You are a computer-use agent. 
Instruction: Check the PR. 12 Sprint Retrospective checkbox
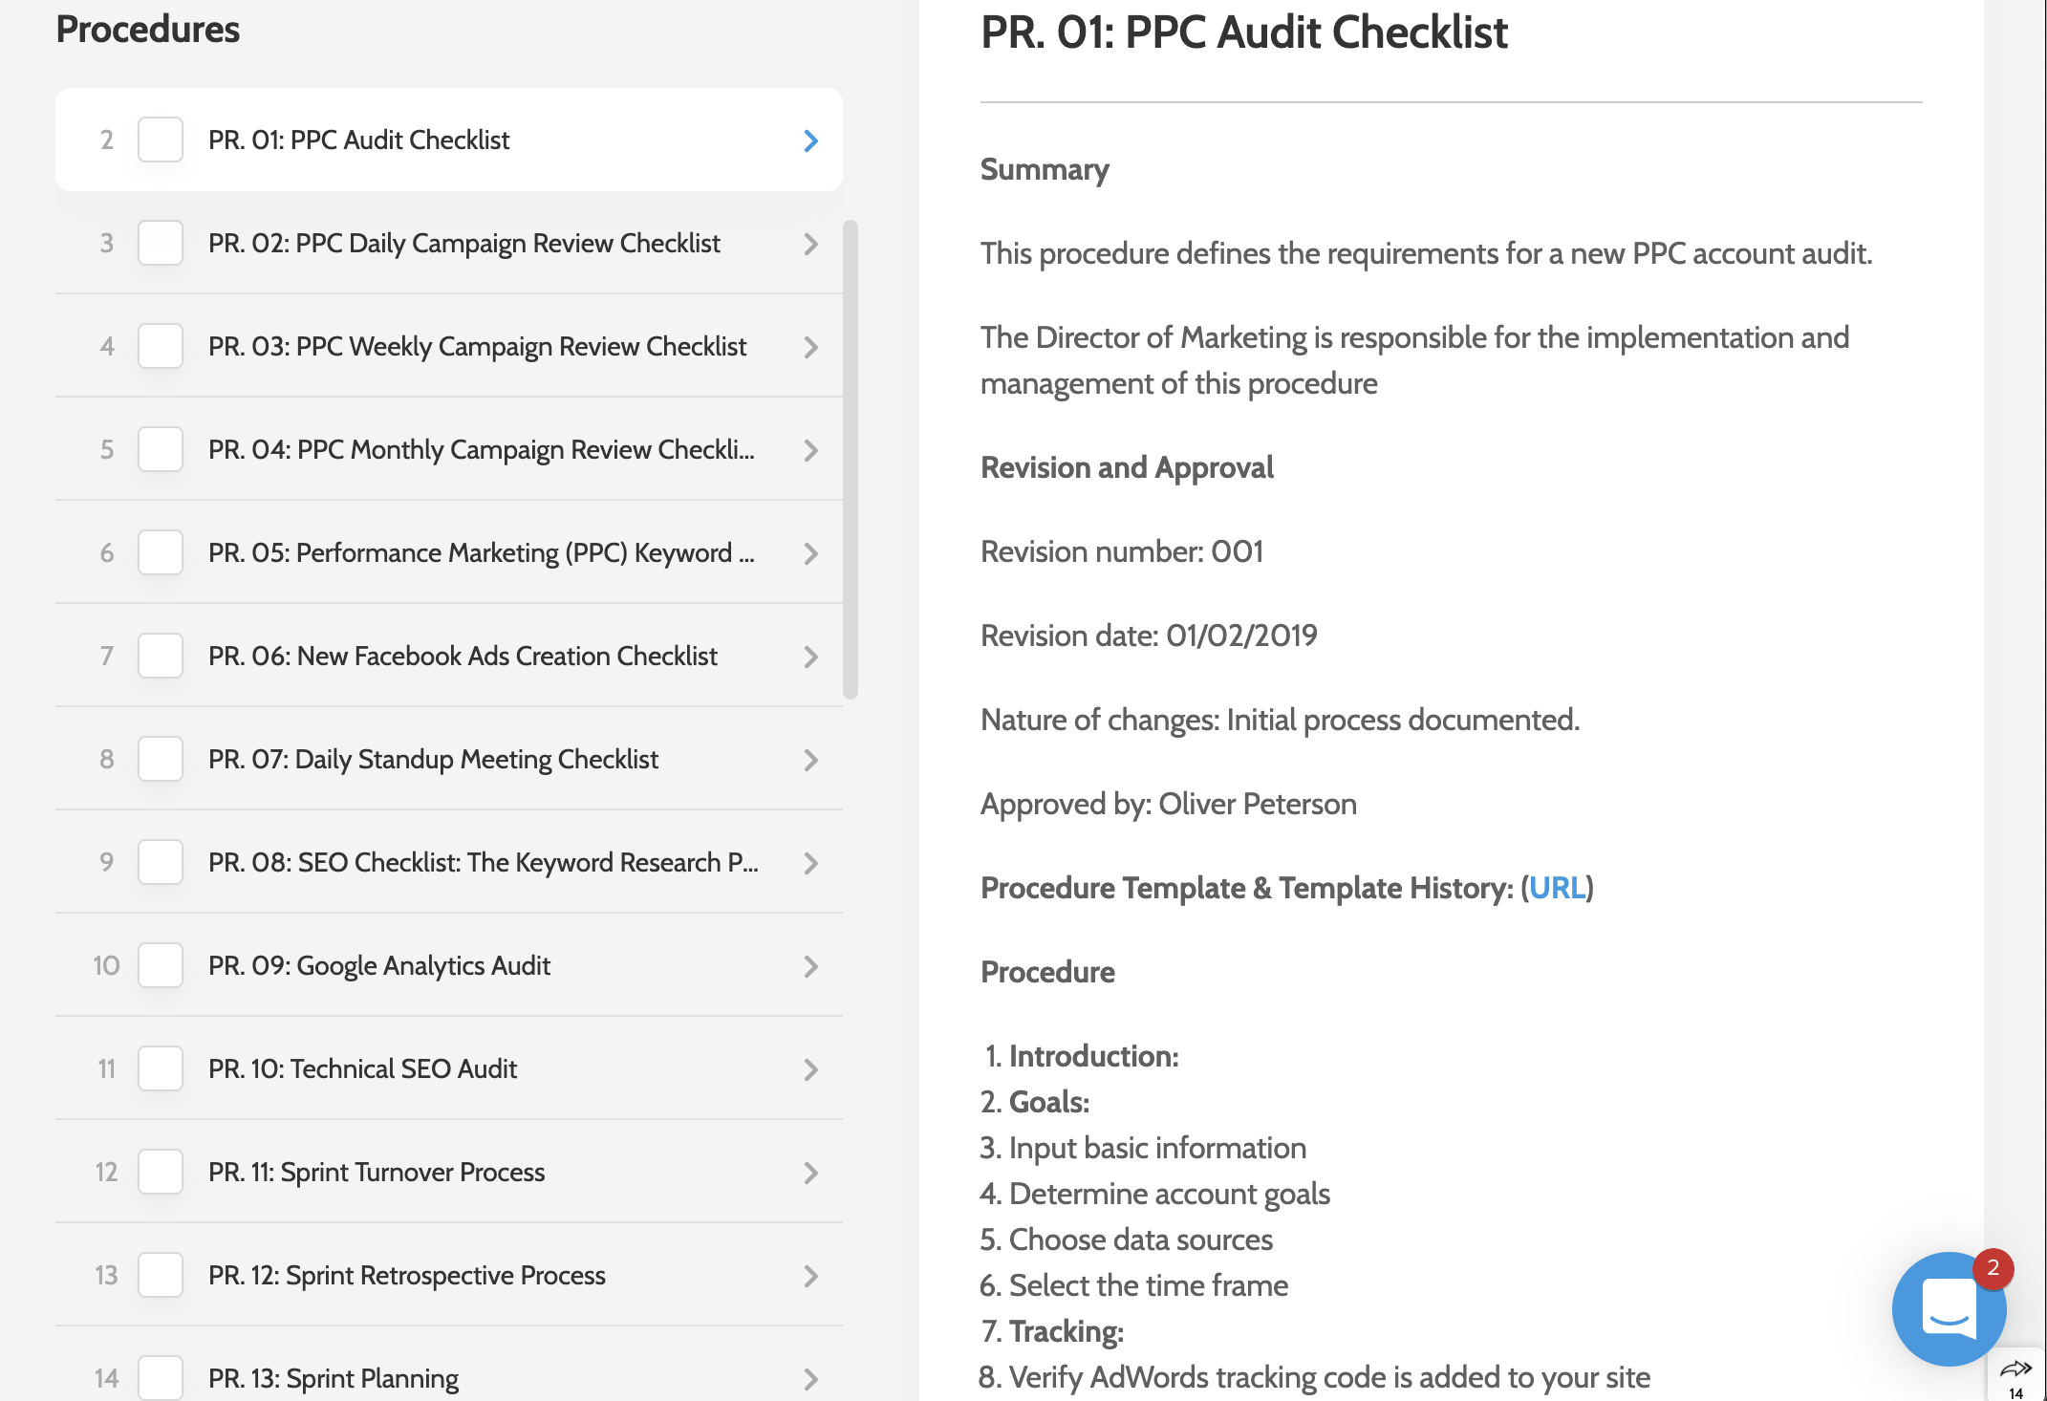coord(161,1275)
